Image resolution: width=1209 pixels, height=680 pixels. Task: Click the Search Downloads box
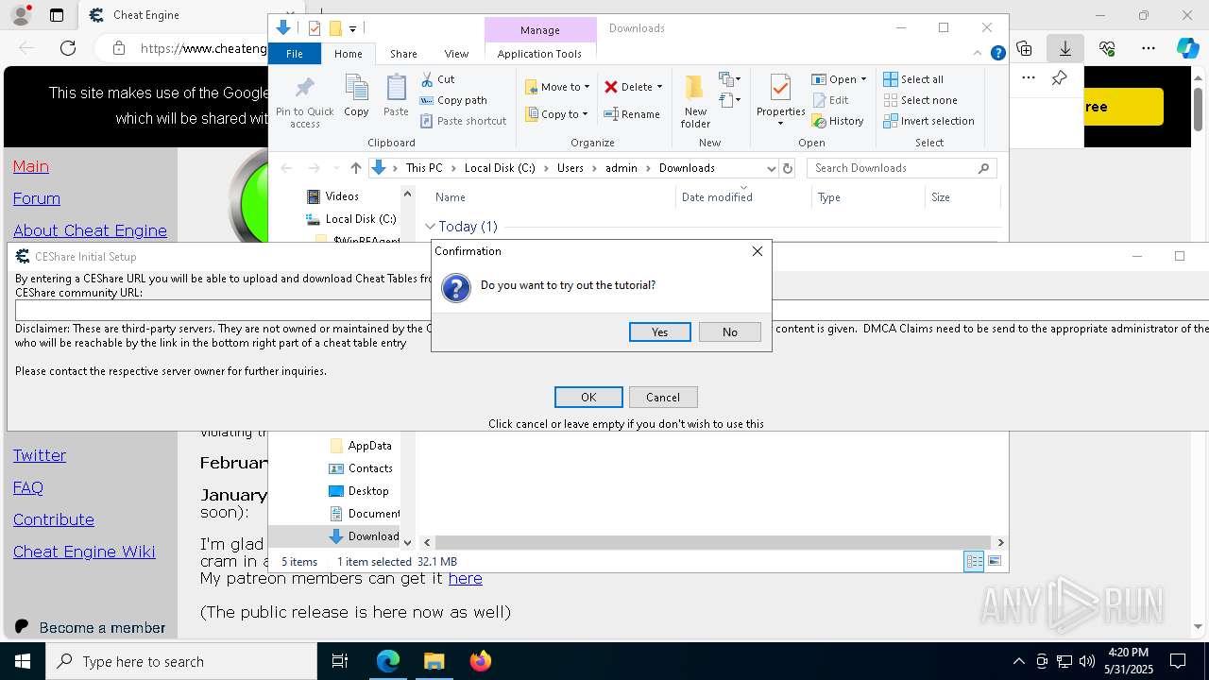902,168
